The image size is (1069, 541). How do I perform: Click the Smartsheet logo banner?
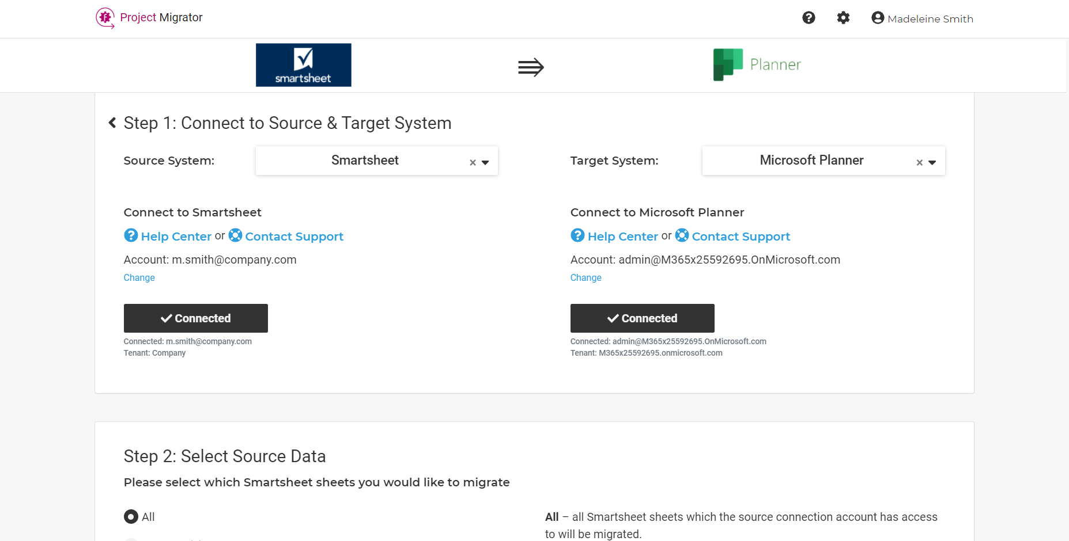coord(304,65)
